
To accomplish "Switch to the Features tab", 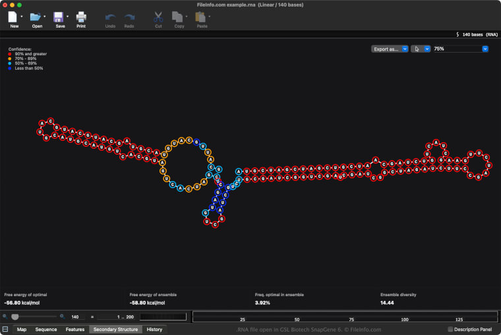I will click(75, 329).
